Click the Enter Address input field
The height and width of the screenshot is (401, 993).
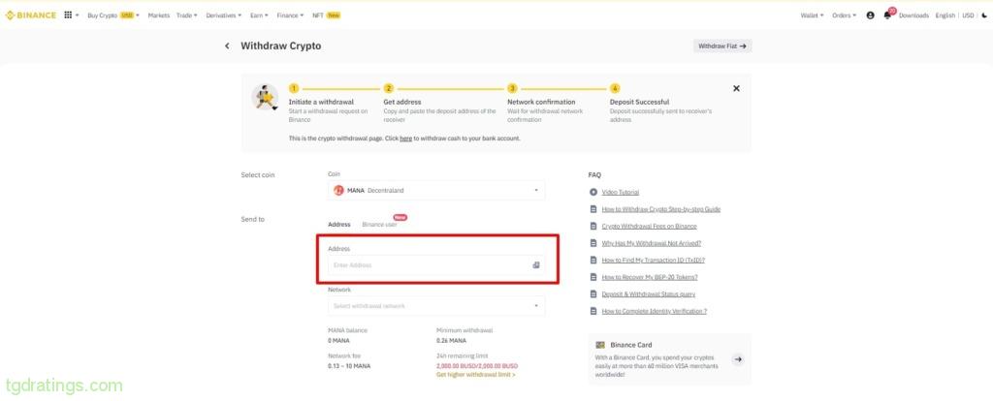(436, 265)
